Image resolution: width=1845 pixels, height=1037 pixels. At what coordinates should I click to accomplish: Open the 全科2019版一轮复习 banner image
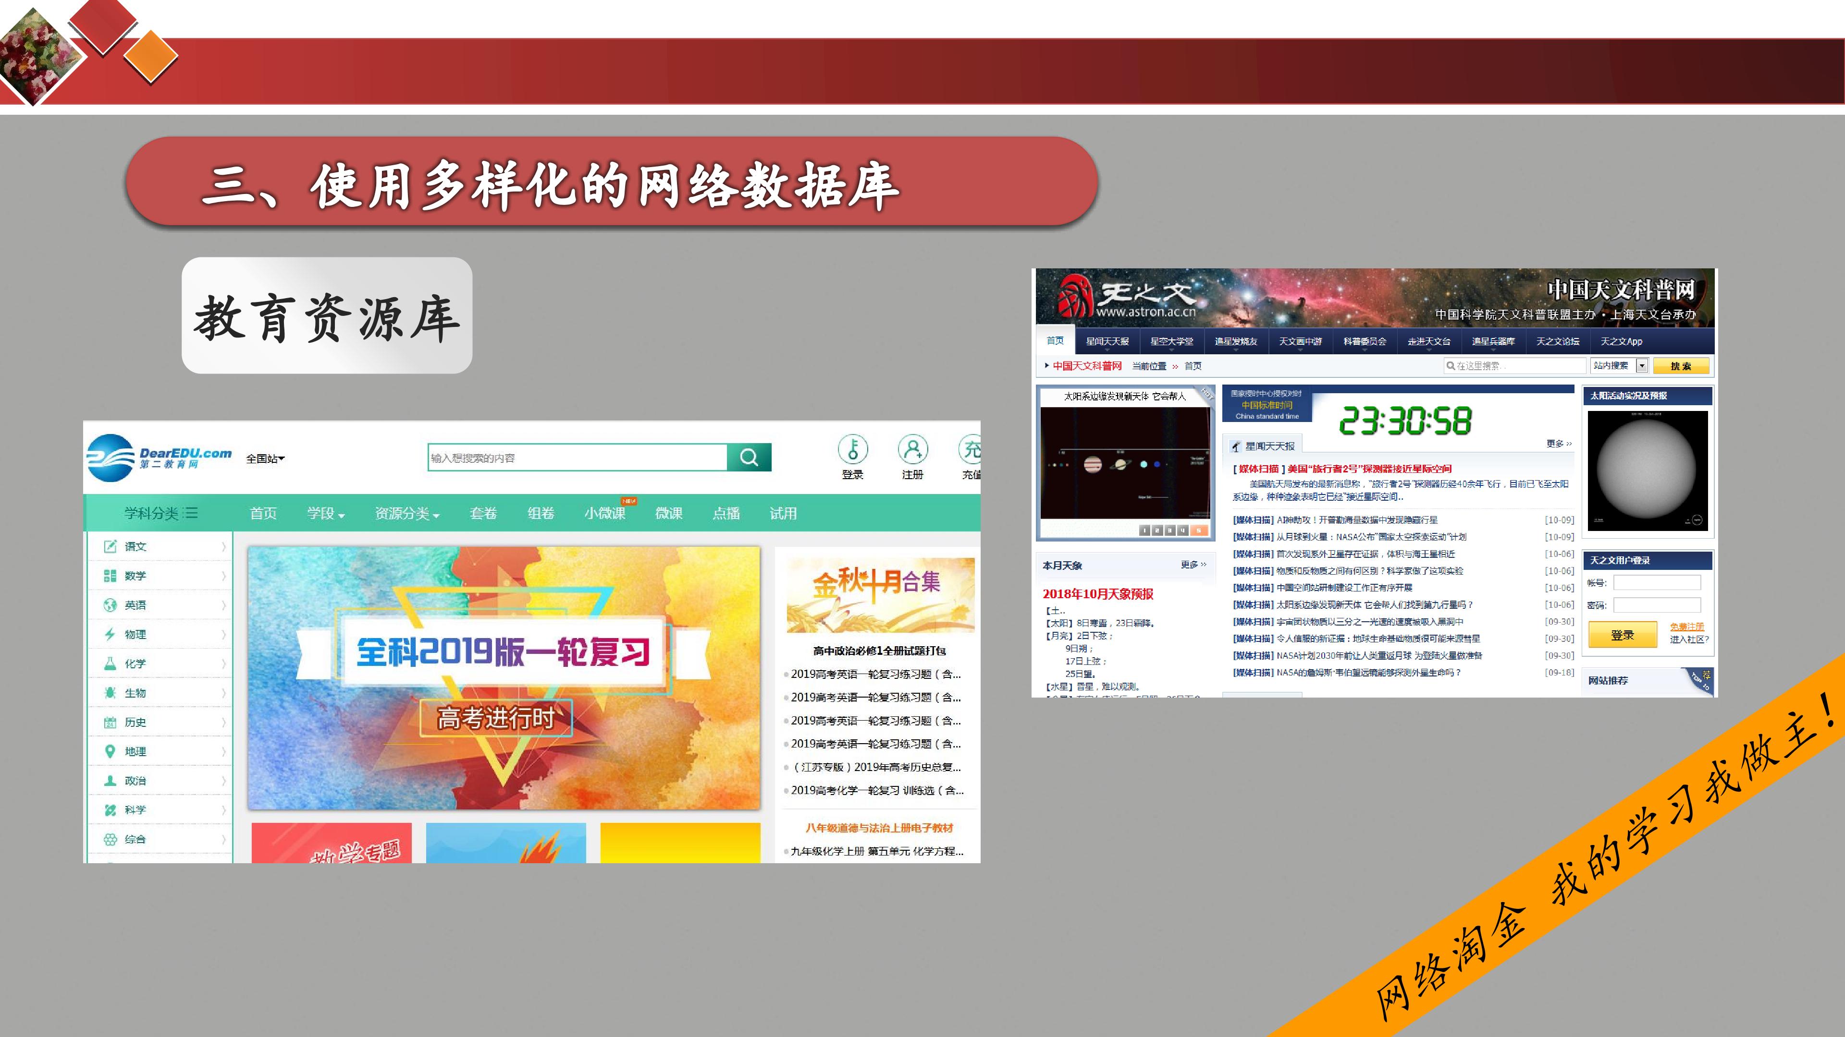tap(504, 678)
